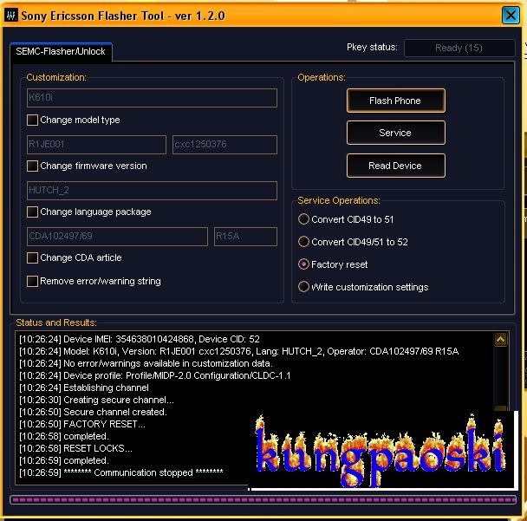Tick Change firmware version checkbox

pos(32,166)
